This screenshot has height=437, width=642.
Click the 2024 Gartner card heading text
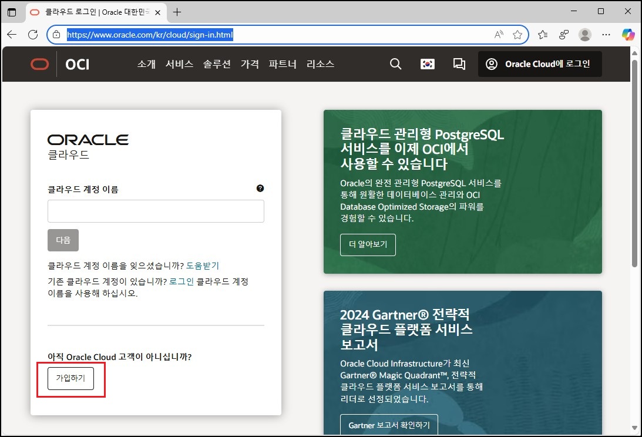pos(406,330)
